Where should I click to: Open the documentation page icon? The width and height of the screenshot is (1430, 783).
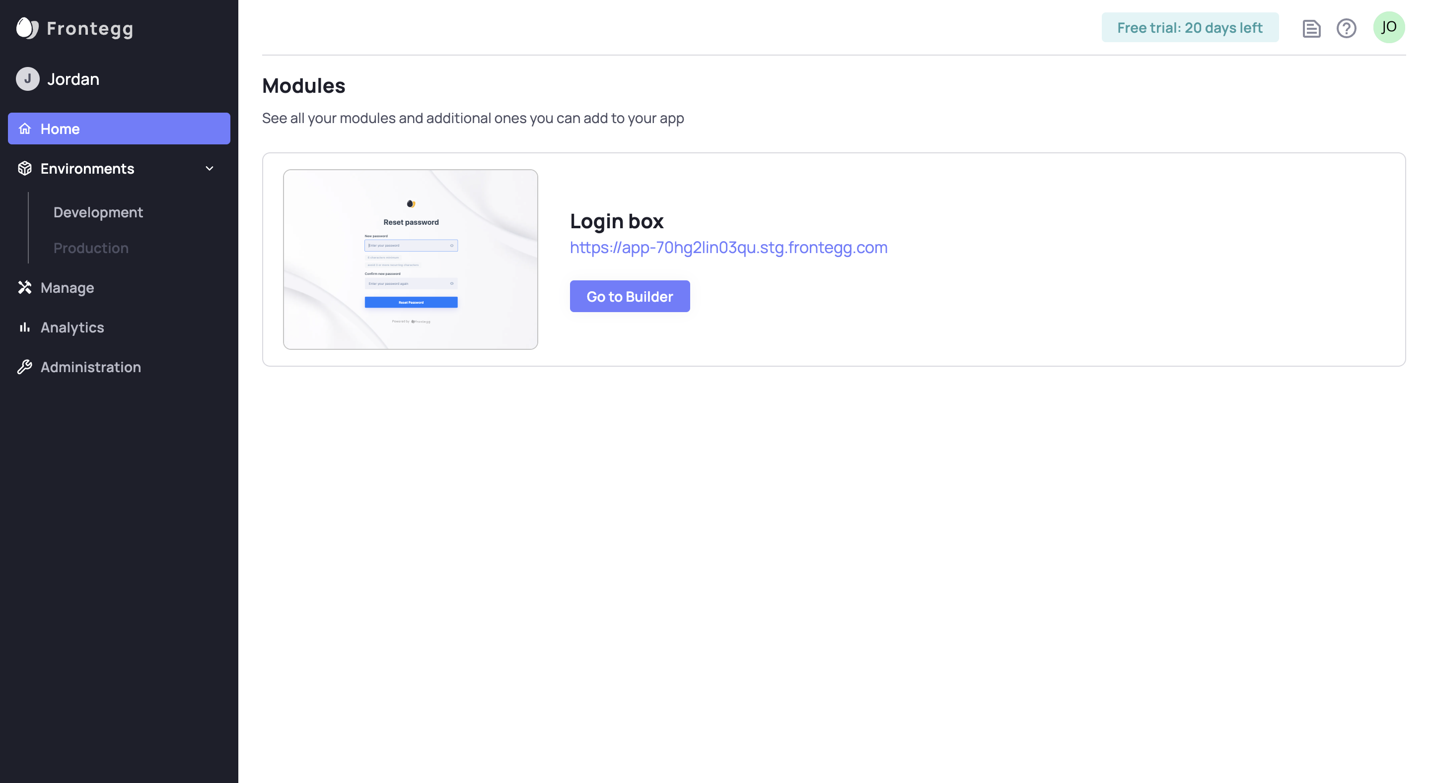(1311, 28)
